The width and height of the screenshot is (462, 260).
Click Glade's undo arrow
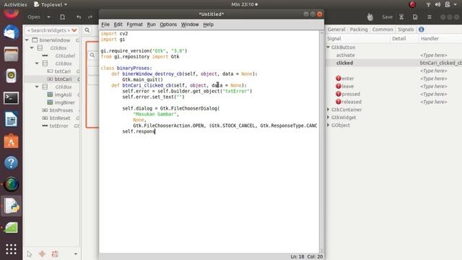click(79, 17)
